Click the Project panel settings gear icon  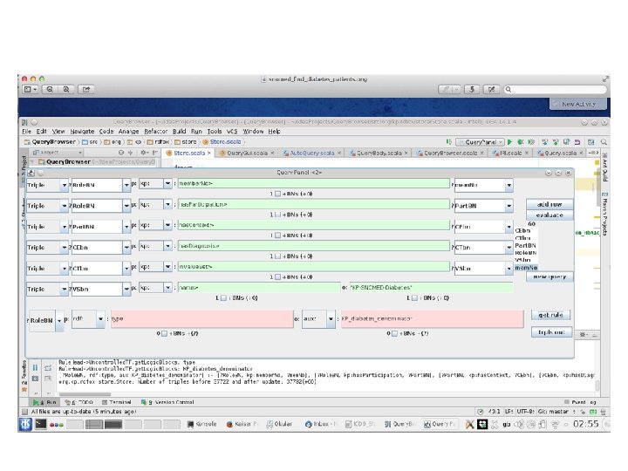tap(144, 153)
